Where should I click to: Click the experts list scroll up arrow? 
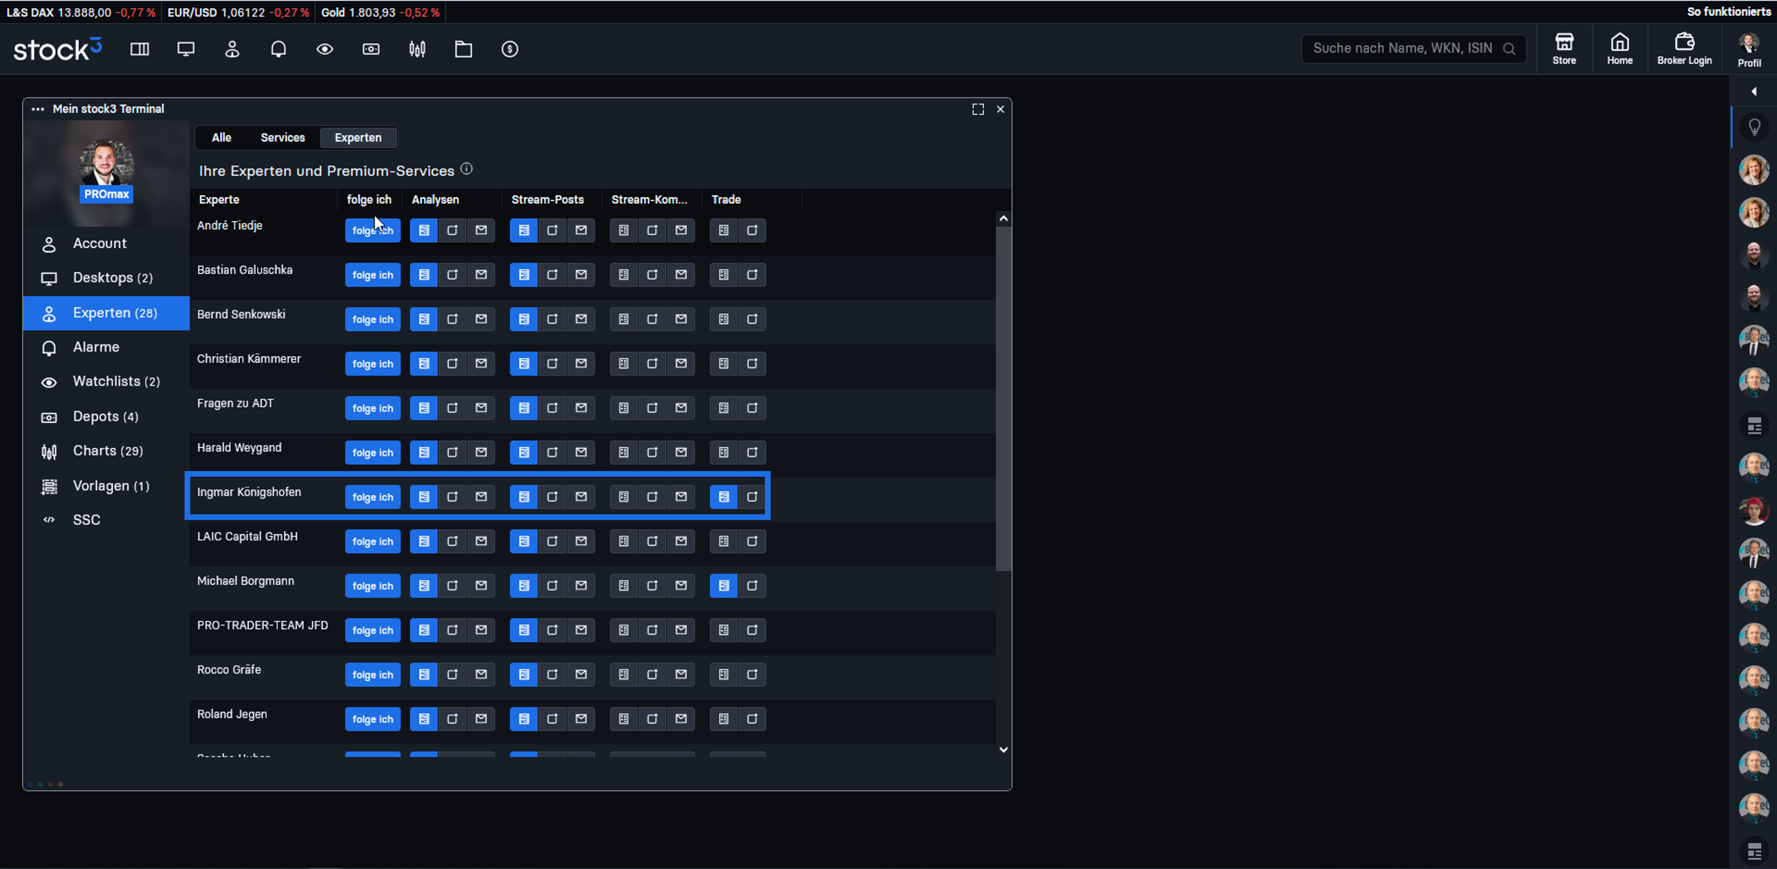click(x=1004, y=219)
